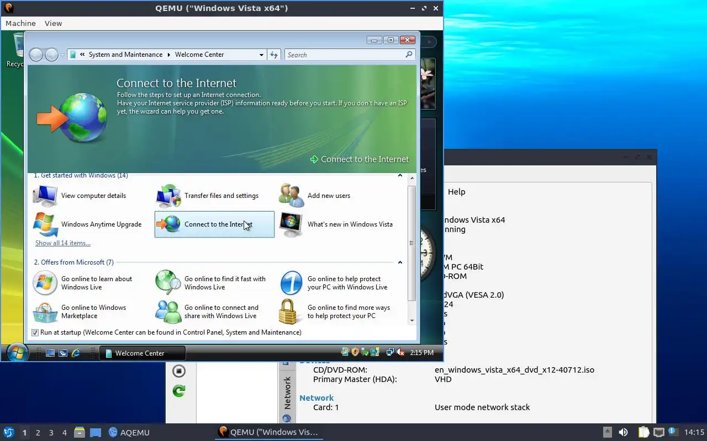Click the Welcome Center scrollbar thumb
Image resolution: width=707 pixels, height=441 pixels.
pyautogui.click(x=411, y=243)
